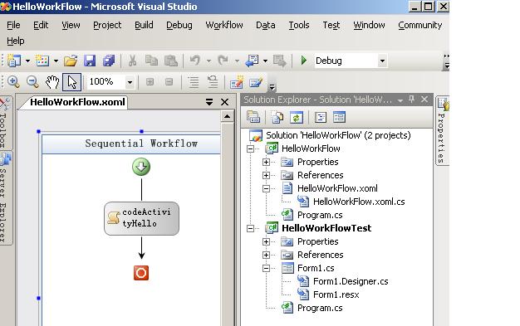Image resolution: width=520 pixels, height=326 pixels.
Task: Click the Paste clipboard icon
Action: pos(171,61)
